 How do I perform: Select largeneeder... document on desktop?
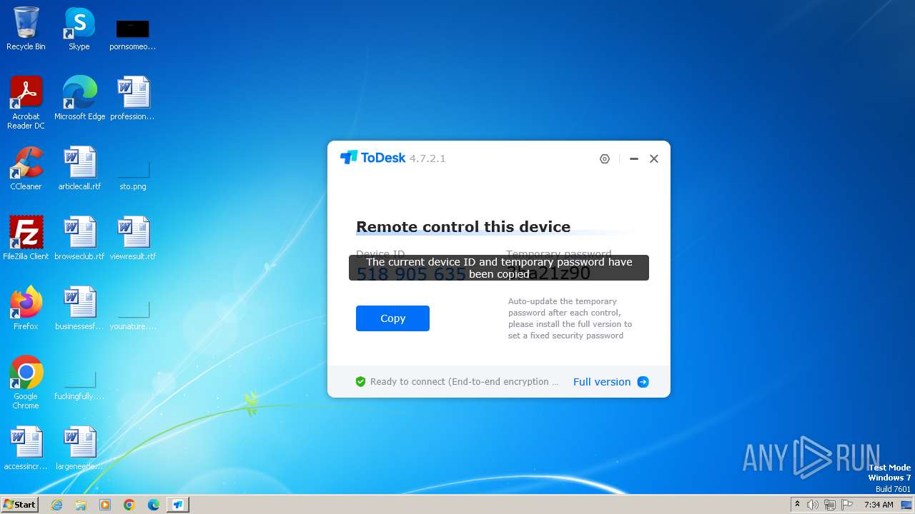tap(79, 448)
